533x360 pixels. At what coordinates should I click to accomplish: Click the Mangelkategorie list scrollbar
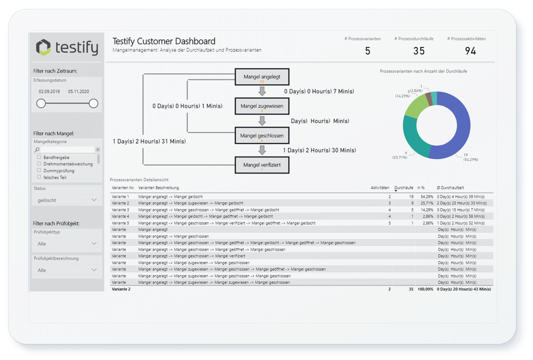[98, 159]
